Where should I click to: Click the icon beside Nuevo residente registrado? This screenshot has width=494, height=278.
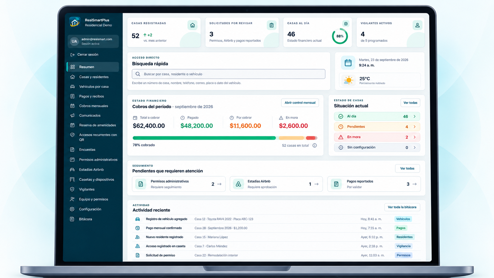(x=138, y=237)
